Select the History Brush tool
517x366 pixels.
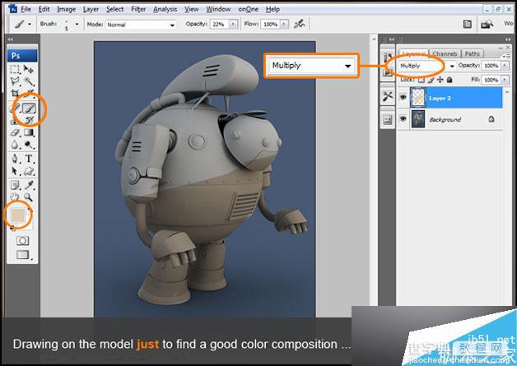[x=29, y=121]
